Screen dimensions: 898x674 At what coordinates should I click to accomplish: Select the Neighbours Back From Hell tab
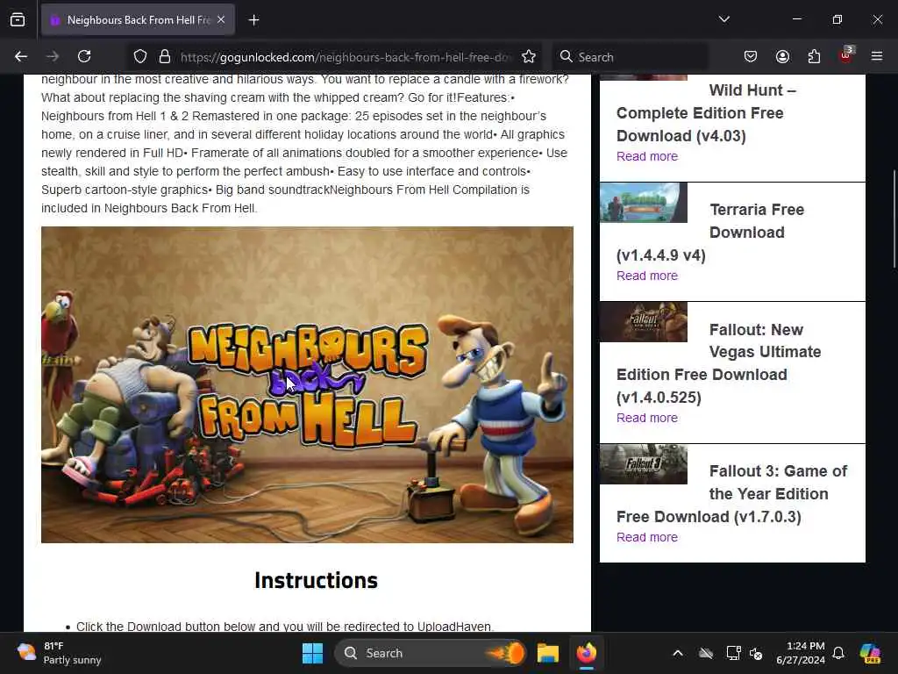(138, 20)
